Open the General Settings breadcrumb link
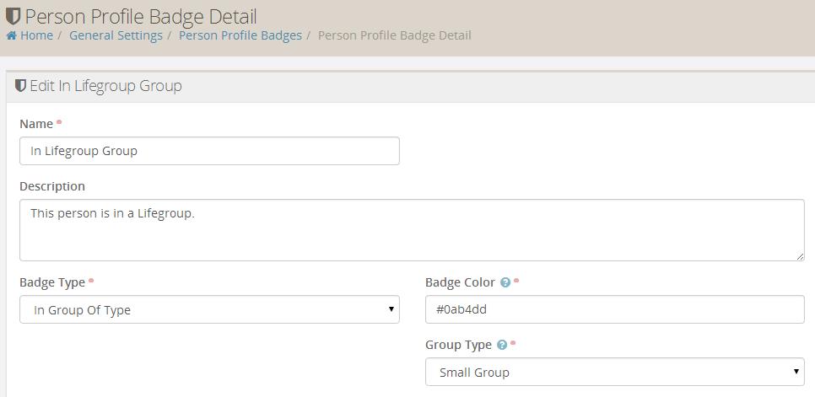 tap(116, 35)
